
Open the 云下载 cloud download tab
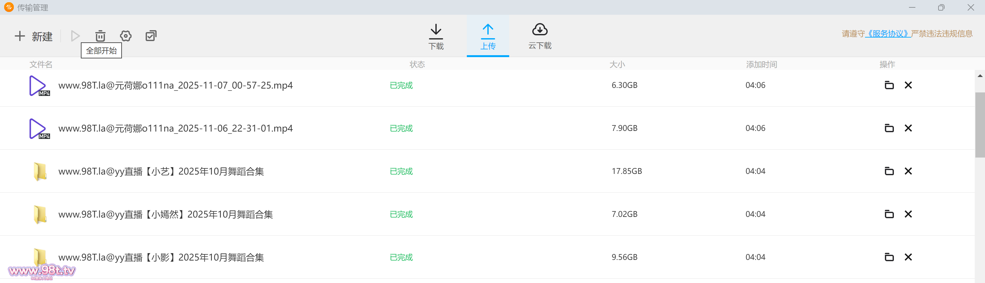540,36
